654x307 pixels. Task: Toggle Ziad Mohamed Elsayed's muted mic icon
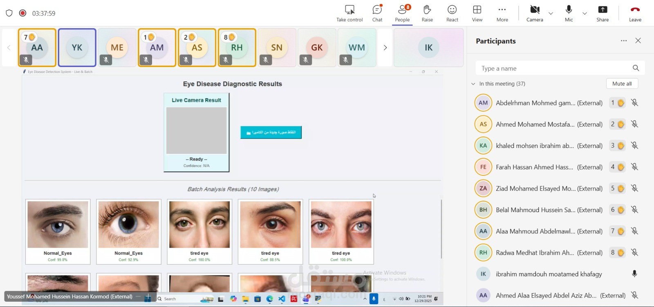(634, 188)
